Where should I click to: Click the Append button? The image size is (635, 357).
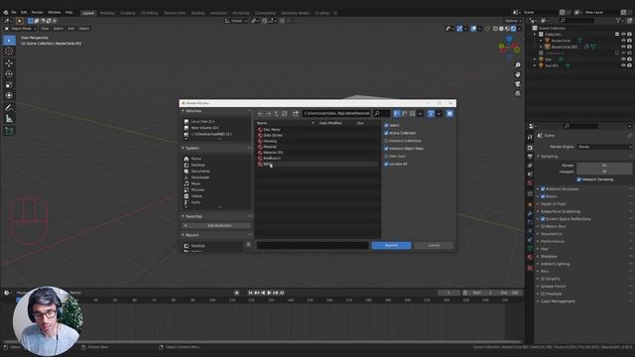click(x=391, y=245)
